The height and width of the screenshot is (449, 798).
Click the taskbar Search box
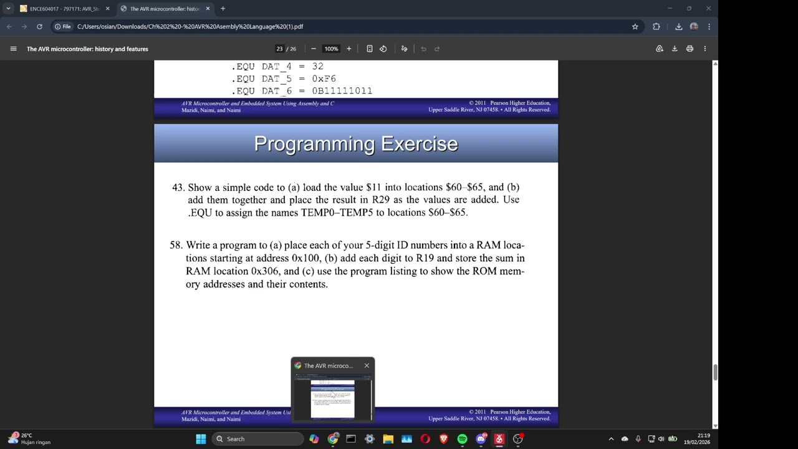[257, 439]
